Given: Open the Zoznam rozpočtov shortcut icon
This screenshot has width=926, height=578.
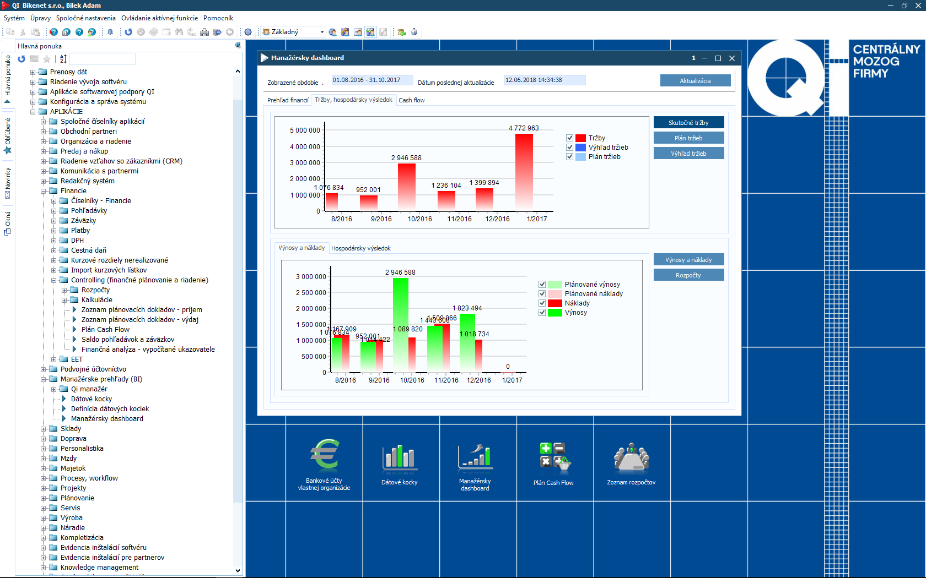Looking at the screenshot, I should tap(631, 458).
